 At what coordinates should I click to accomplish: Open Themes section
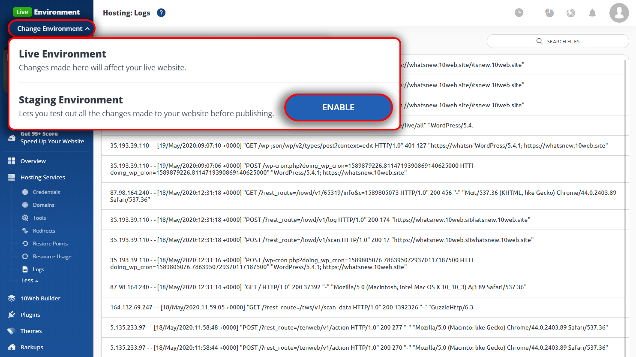click(31, 331)
